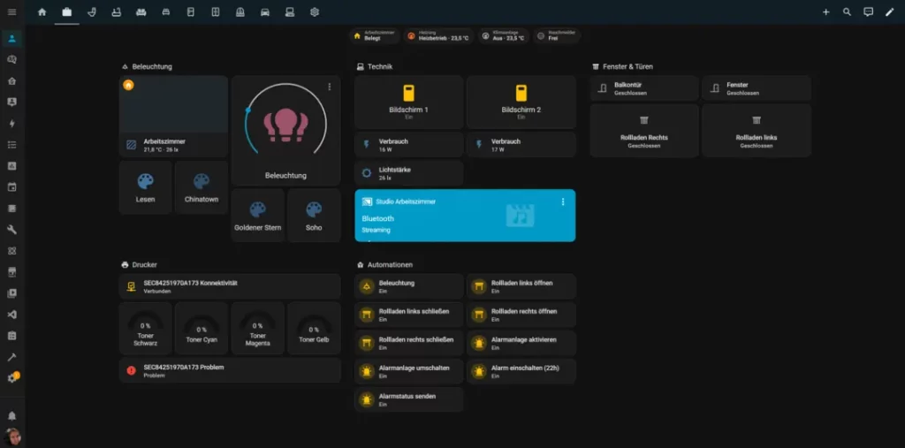Activate the Chinatown light scene
Viewport: 905px width, 448px height.
point(202,187)
